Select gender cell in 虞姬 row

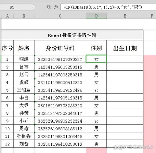click(96, 82)
